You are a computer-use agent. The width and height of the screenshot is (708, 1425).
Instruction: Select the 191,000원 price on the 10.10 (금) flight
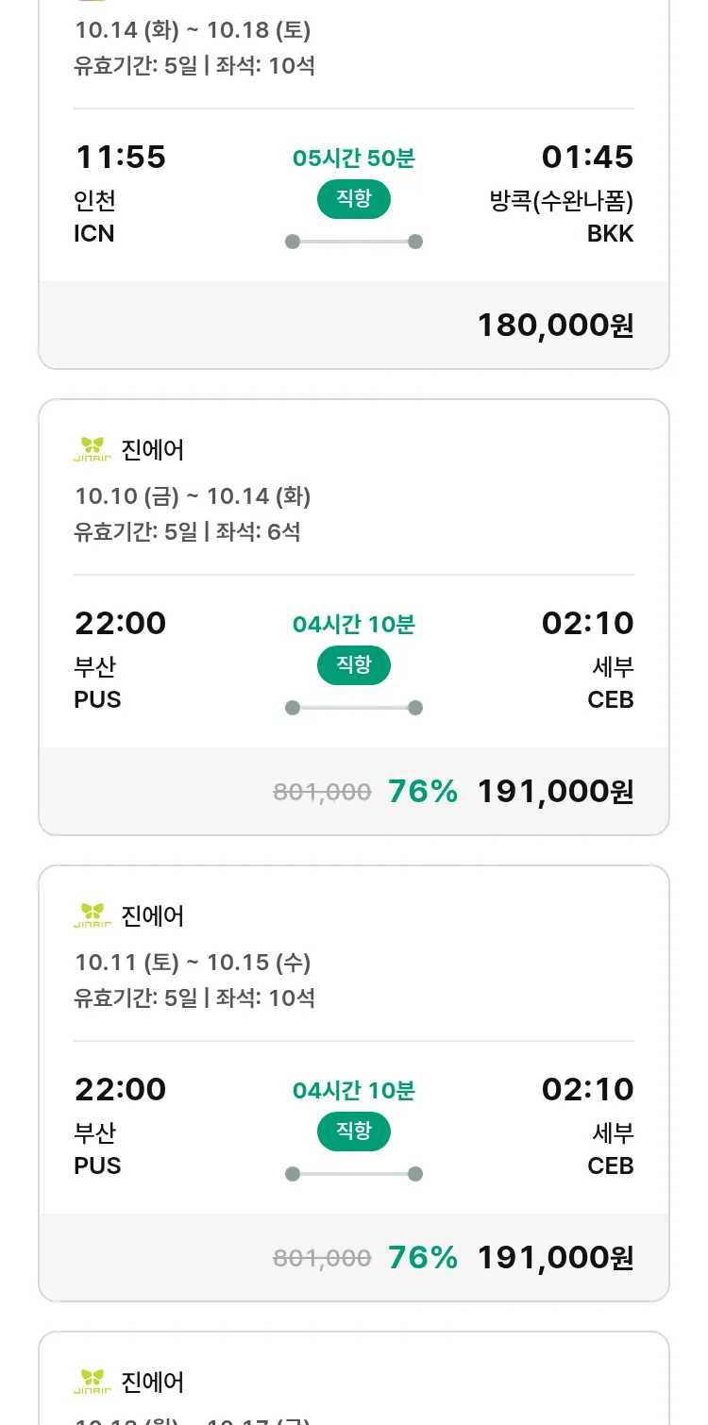pos(555,792)
